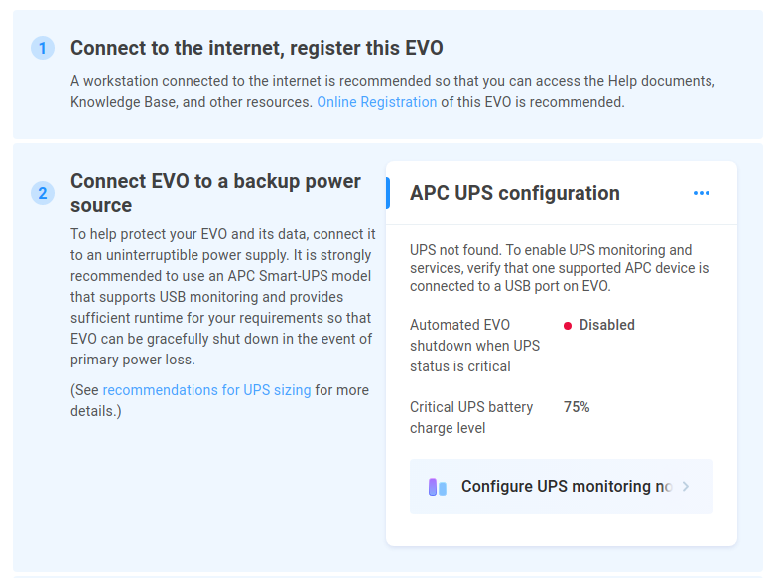
Task: Open the Online Registration link
Action: click(x=377, y=102)
